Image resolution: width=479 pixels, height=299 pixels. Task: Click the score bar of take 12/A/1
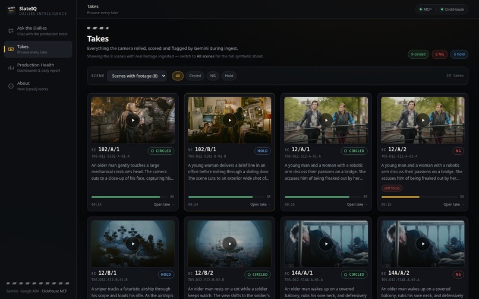pos(322,197)
